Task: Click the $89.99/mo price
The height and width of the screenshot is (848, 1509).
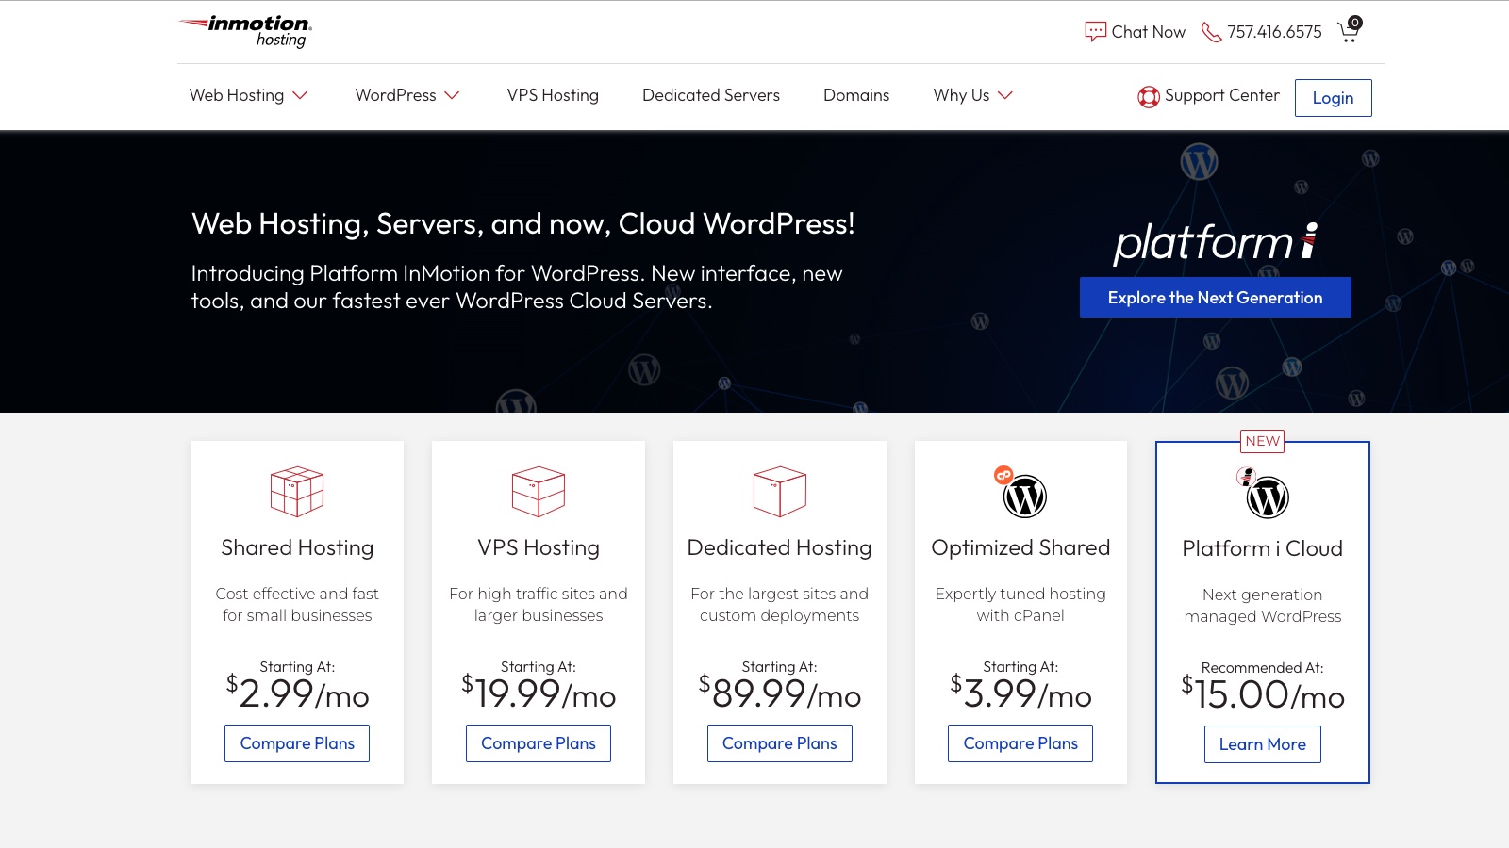Action: 780,693
